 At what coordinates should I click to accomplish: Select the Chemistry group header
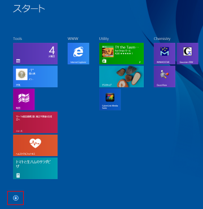click(162, 39)
